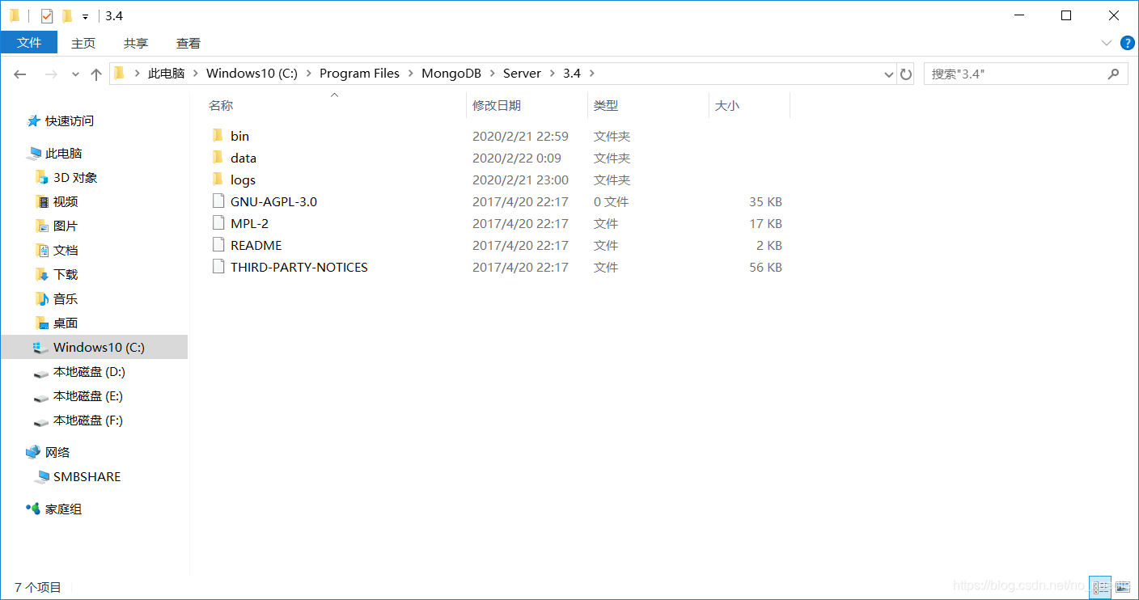Expand the chevron after Server breadcrumb
Image resolution: width=1139 pixels, height=600 pixels.
click(552, 74)
